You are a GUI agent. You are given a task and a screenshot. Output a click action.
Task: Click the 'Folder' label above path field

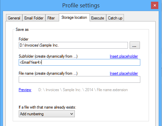click(23, 39)
